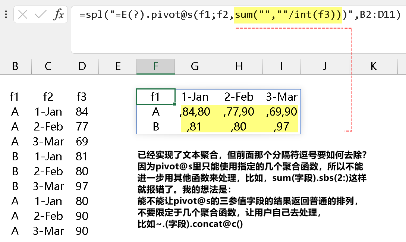
Task: Click source data cell with value 69
Action: tap(81, 142)
